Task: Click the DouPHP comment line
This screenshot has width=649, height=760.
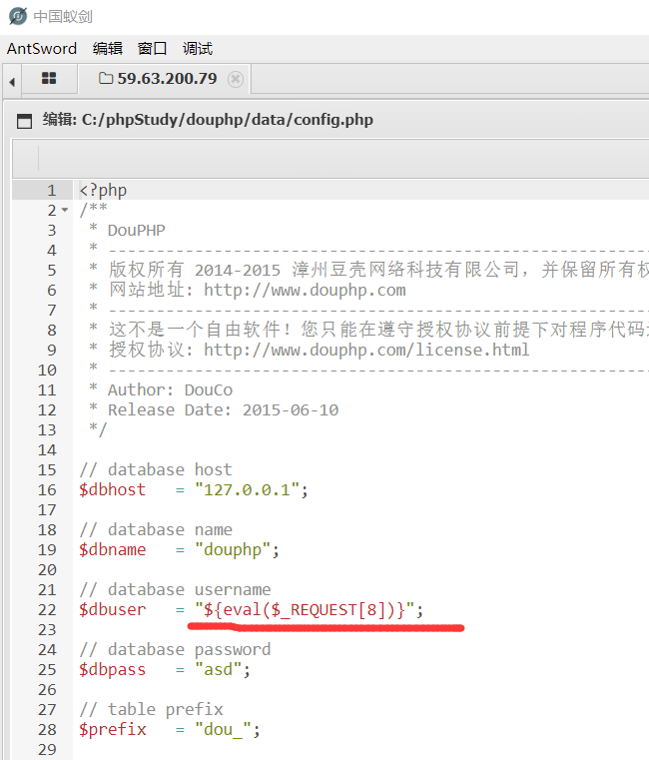Action: (x=128, y=231)
